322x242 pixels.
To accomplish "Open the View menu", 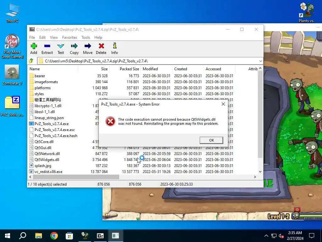I will coord(54,37).
